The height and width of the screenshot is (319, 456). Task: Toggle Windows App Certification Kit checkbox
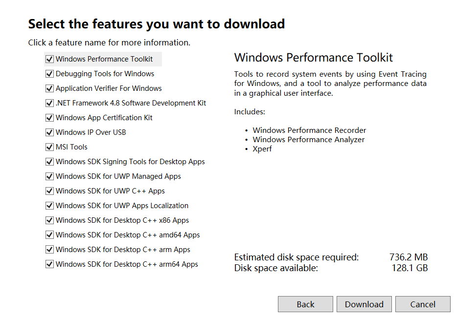(49, 118)
